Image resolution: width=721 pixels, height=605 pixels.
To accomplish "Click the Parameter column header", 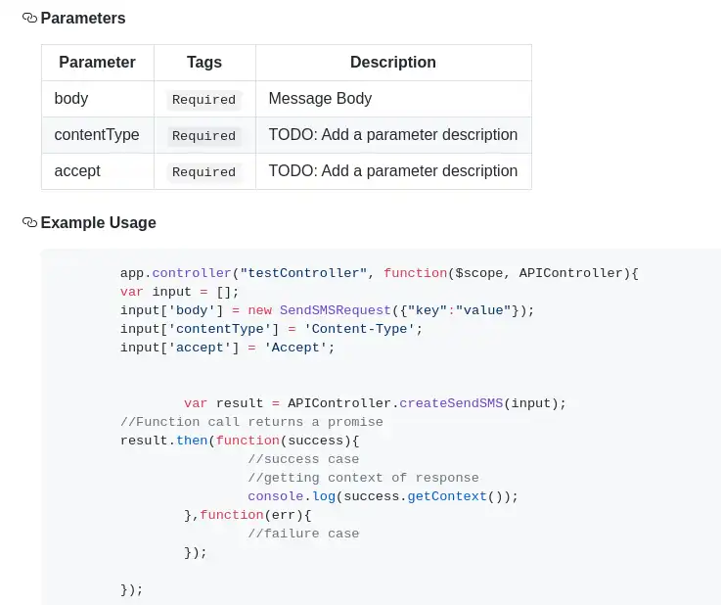I will click(x=97, y=62).
